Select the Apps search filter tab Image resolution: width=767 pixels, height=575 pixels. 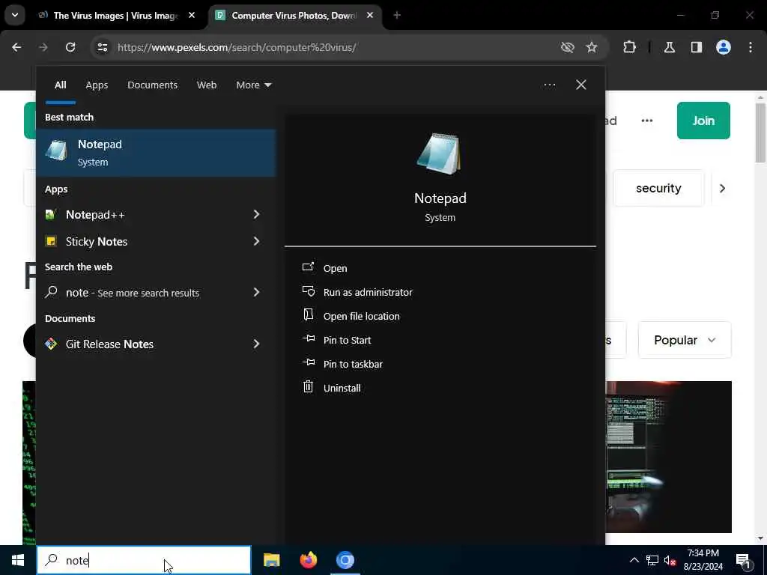97,85
